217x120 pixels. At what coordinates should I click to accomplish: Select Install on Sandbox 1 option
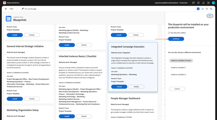[178, 67]
